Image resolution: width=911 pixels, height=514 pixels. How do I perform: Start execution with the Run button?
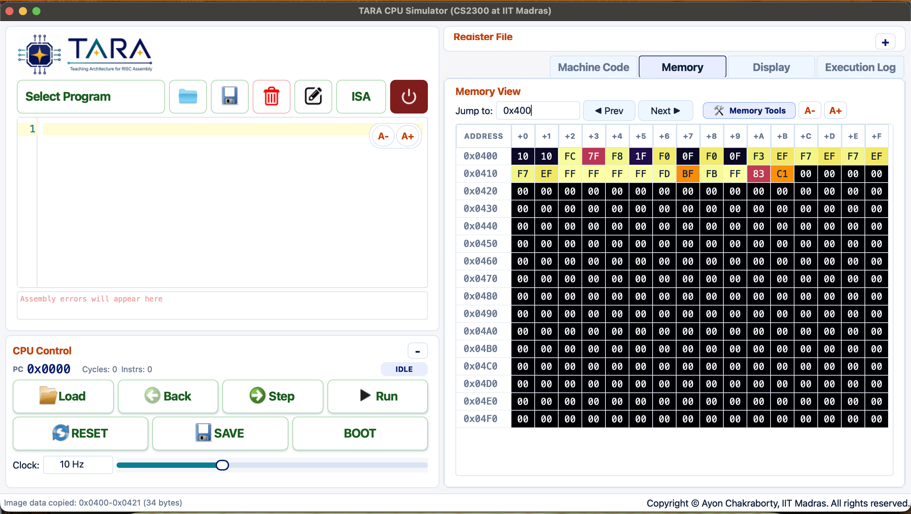378,396
